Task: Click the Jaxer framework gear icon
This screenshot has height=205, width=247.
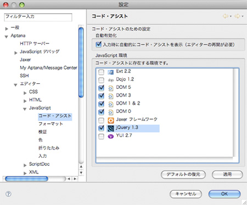Action: coord(111,121)
